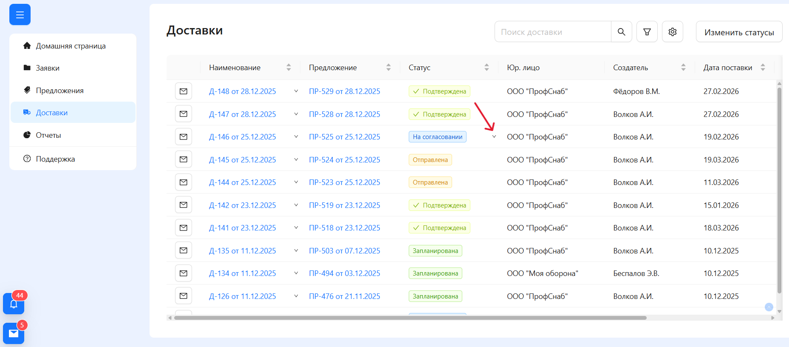Go to Заявки in sidebar
The height and width of the screenshot is (347, 789).
point(48,68)
